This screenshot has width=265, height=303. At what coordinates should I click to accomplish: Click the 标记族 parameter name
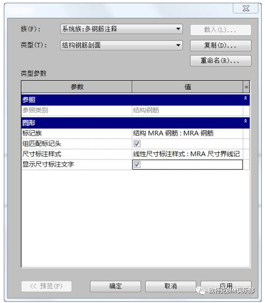[32, 133]
